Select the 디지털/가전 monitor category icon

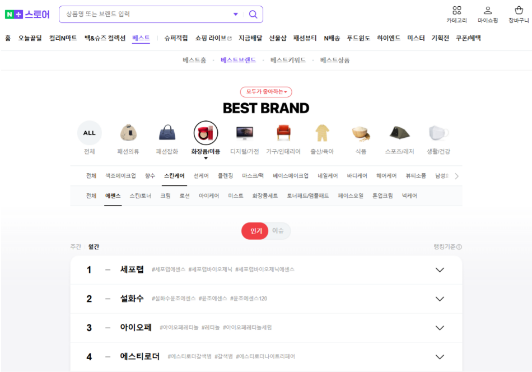(x=245, y=133)
